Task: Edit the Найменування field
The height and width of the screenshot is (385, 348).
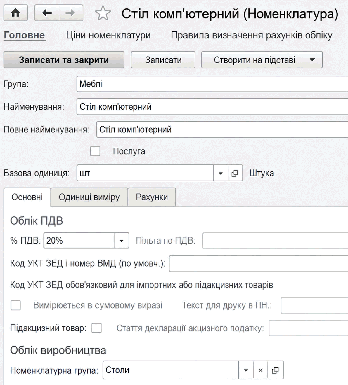Action: (212, 107)
